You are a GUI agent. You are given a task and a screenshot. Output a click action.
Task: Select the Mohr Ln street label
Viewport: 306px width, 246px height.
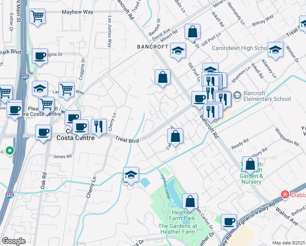pyautogui.click(x=179, y=6)
